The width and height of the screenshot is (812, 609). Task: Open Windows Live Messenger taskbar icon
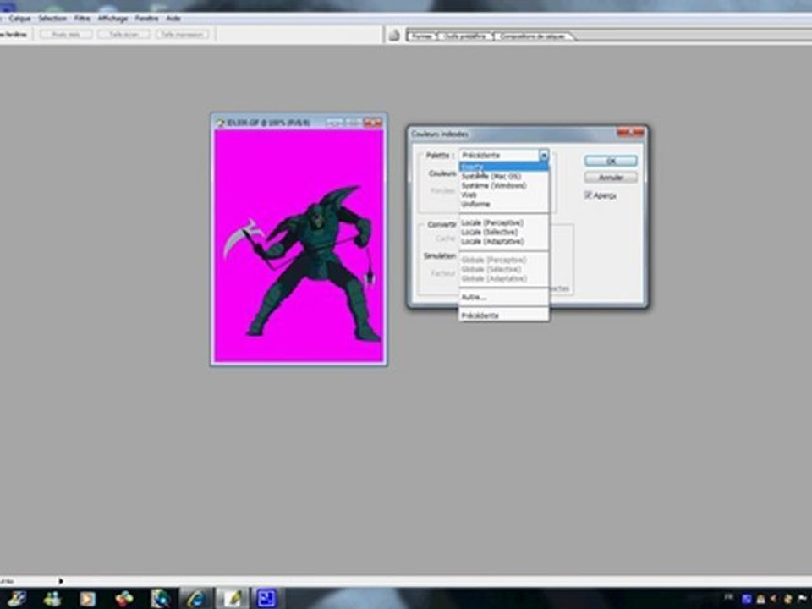pyautogui.click(x=52, y=599)
